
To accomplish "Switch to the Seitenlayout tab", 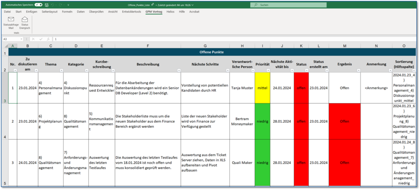I will coord(50,12).
